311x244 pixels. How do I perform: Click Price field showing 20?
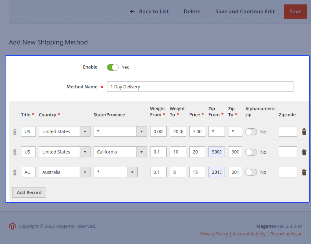(x=197, y=152)
